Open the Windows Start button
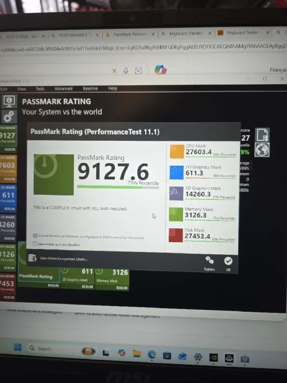This screenshot has width=287, height=383. [18, 347]
